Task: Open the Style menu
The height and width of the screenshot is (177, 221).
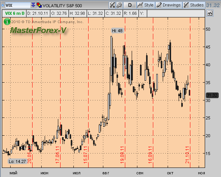Action: [x=146, y=5]
